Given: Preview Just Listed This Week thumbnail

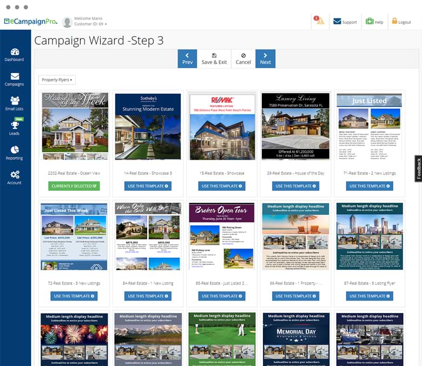Looking at the screenshot, I should click(x=74, y=237).
